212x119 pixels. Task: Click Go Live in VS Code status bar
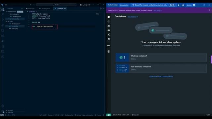[x=78, y=115]
